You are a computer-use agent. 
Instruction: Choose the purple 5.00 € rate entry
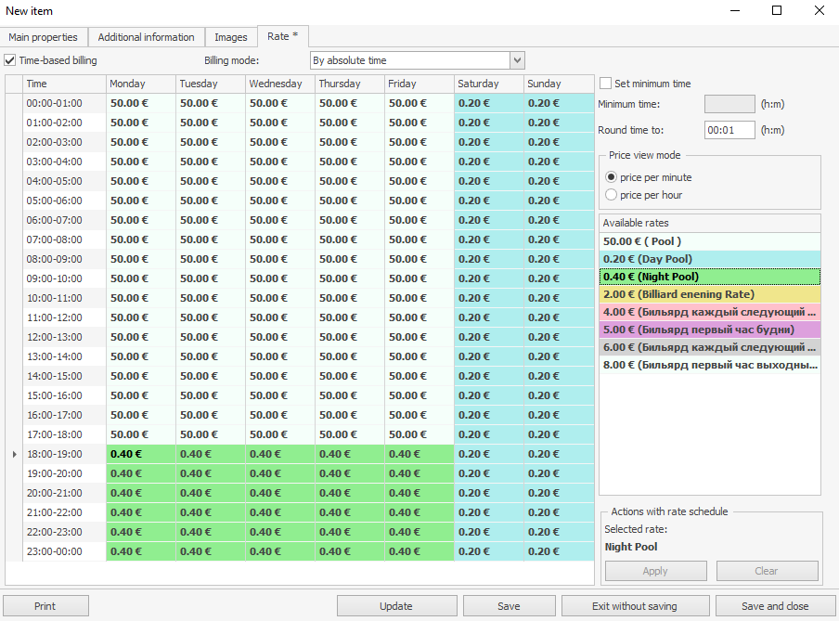pos(709,330)
